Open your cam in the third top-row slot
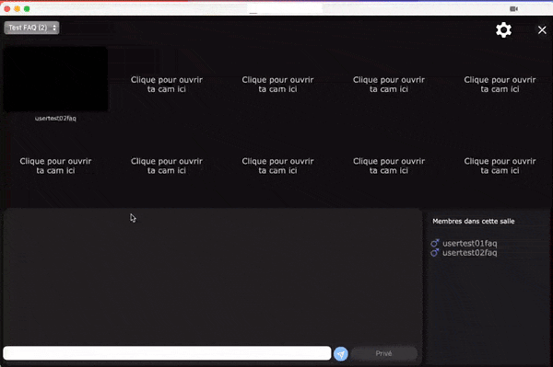Viewport: 553px width, 367px height. point(277,85)
